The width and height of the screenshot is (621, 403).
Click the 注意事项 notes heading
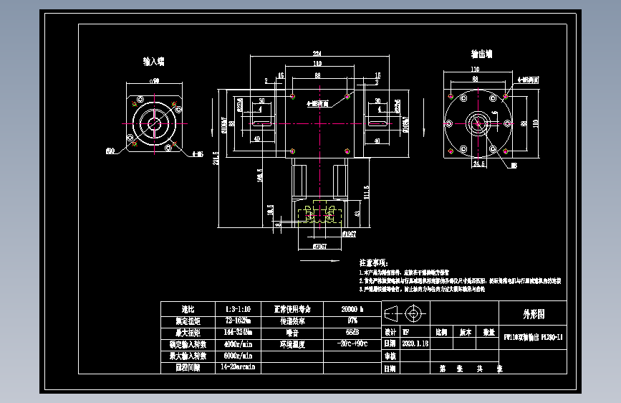point(373,262)
